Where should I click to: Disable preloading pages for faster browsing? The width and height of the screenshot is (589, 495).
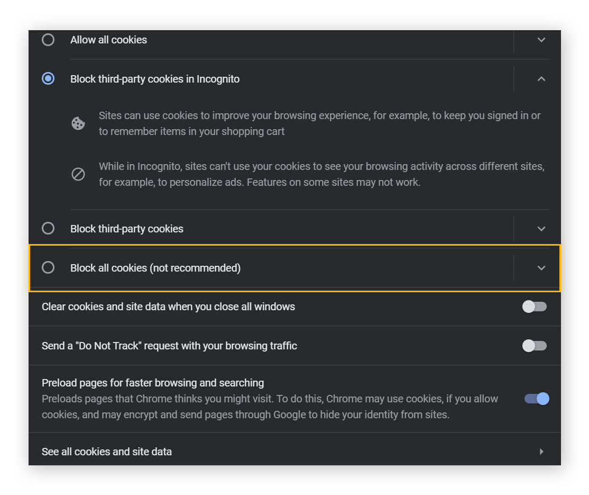pyautogui.click(x=536, y=399)
